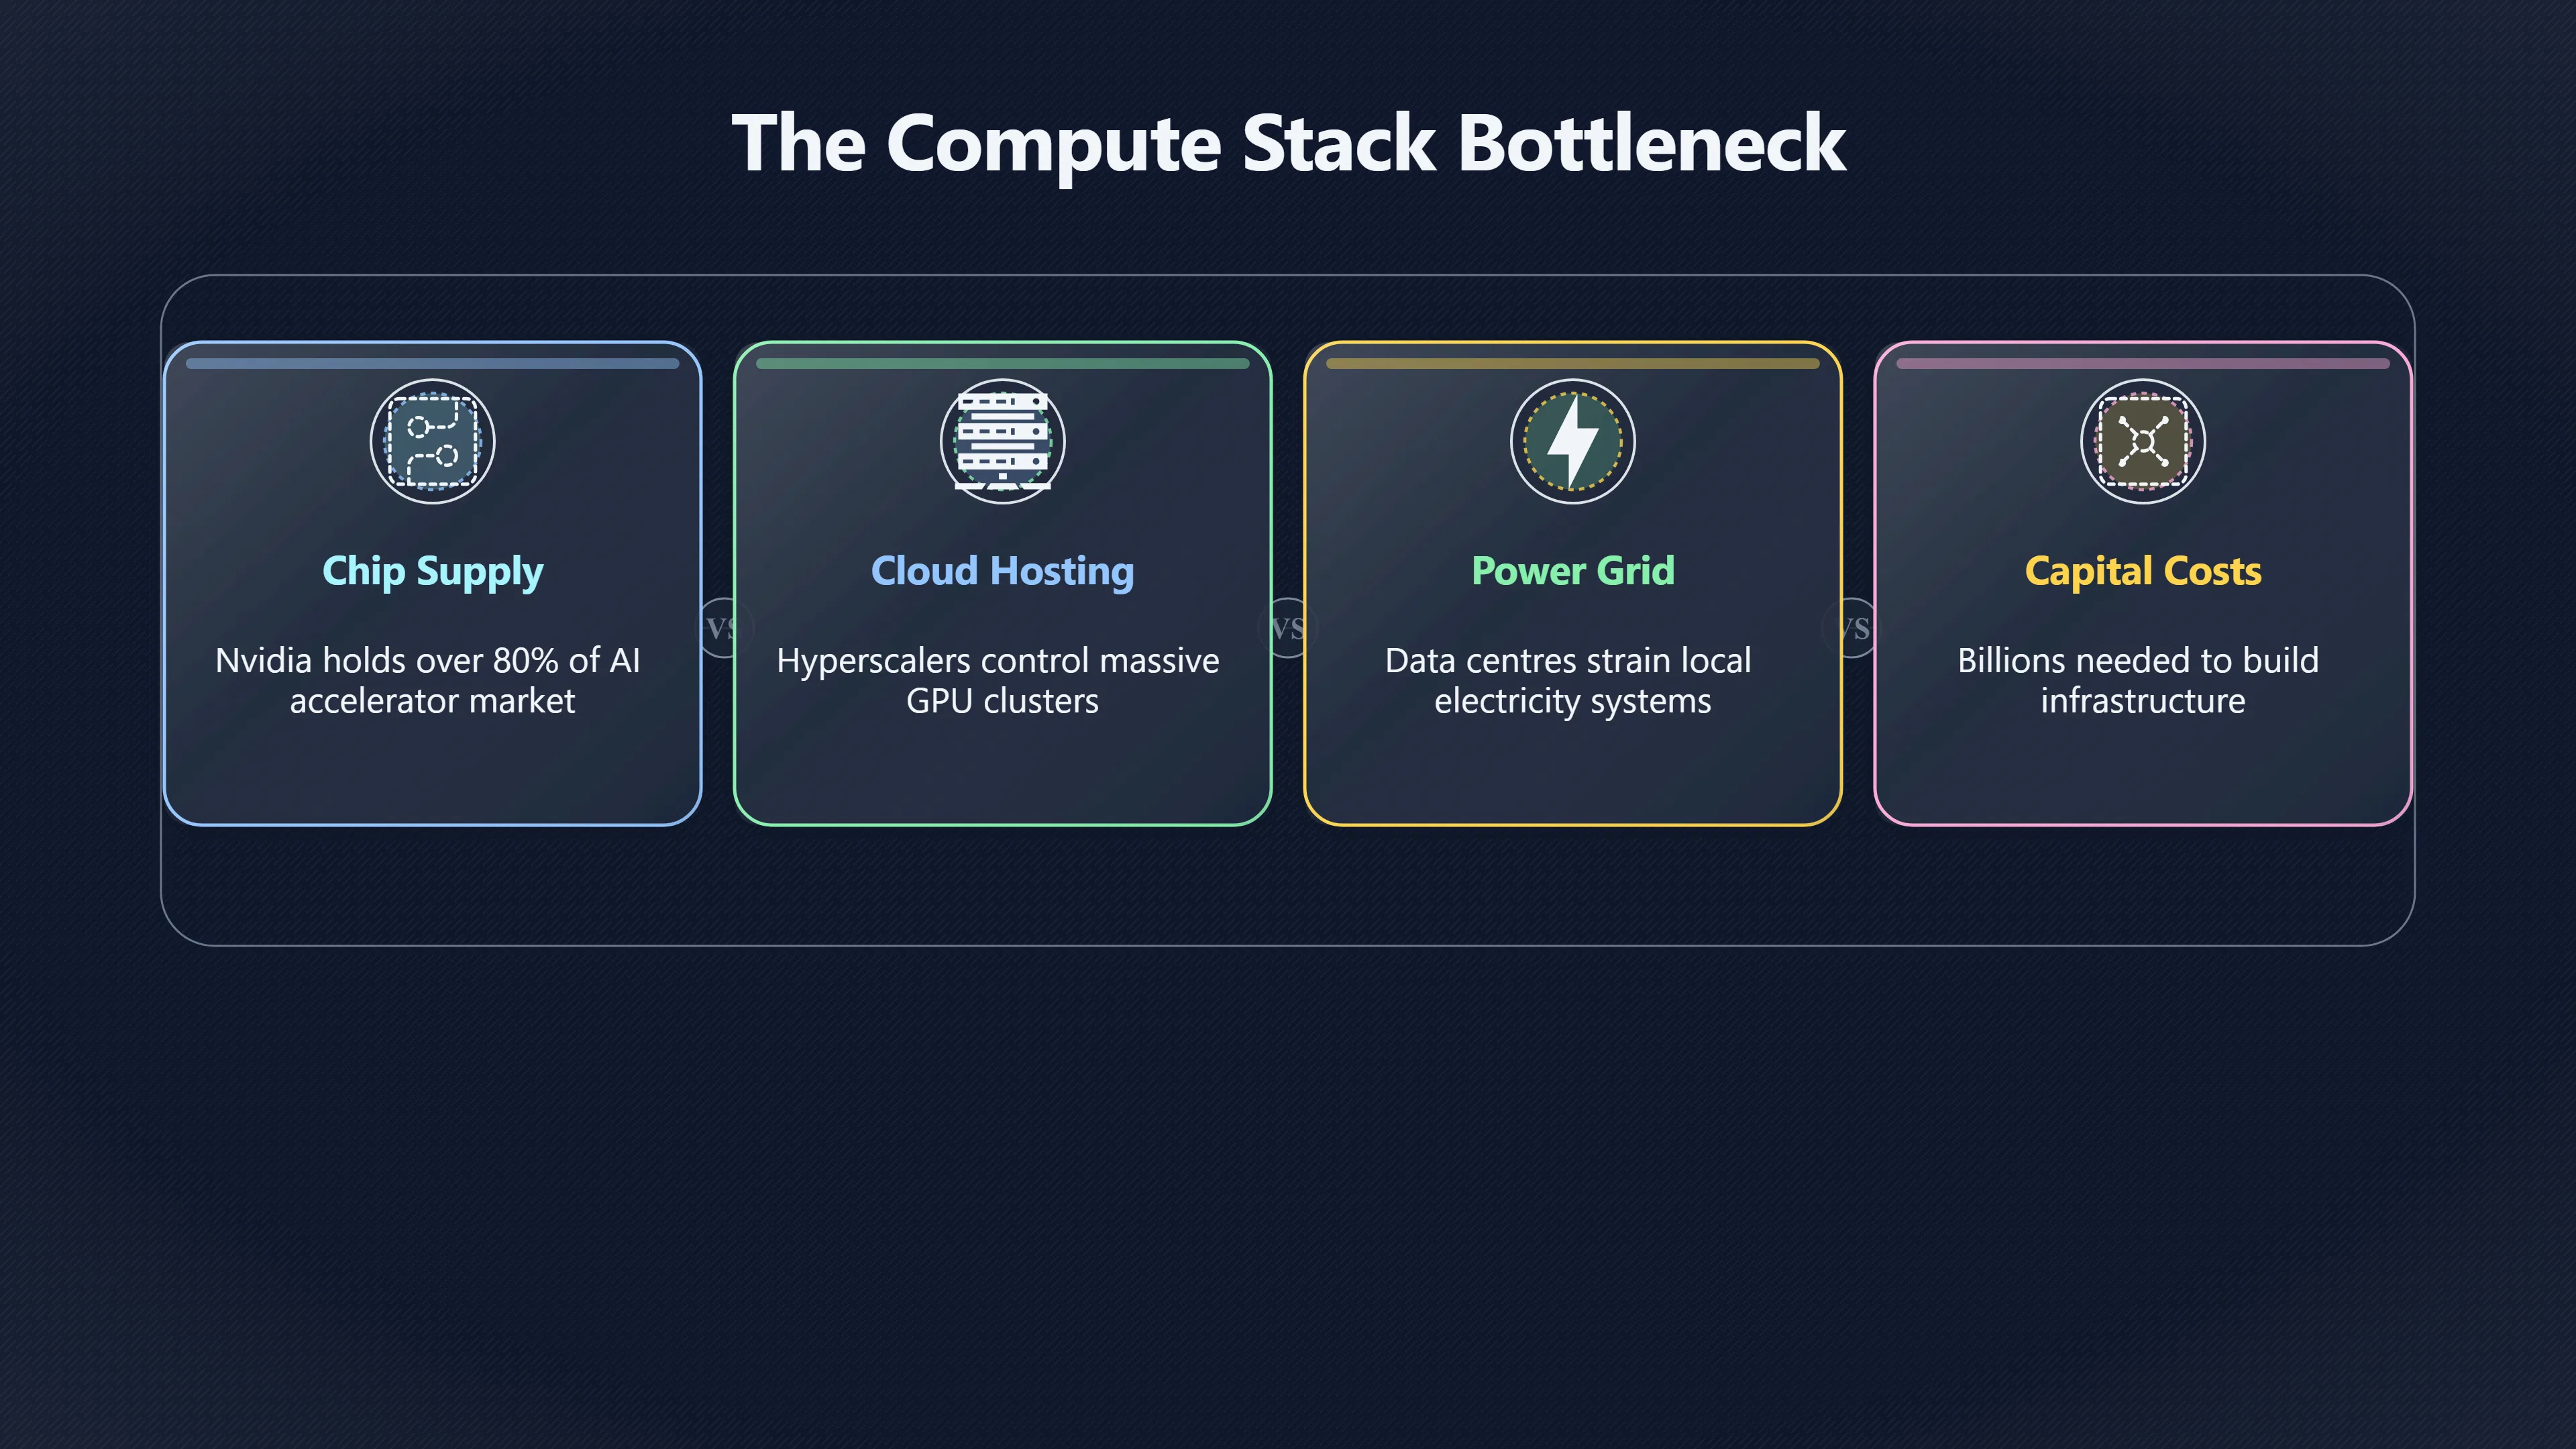This screenshot has width=2576, height=1449.
Task: Select the Capital Costs heading
Action: click(2142, 571)
